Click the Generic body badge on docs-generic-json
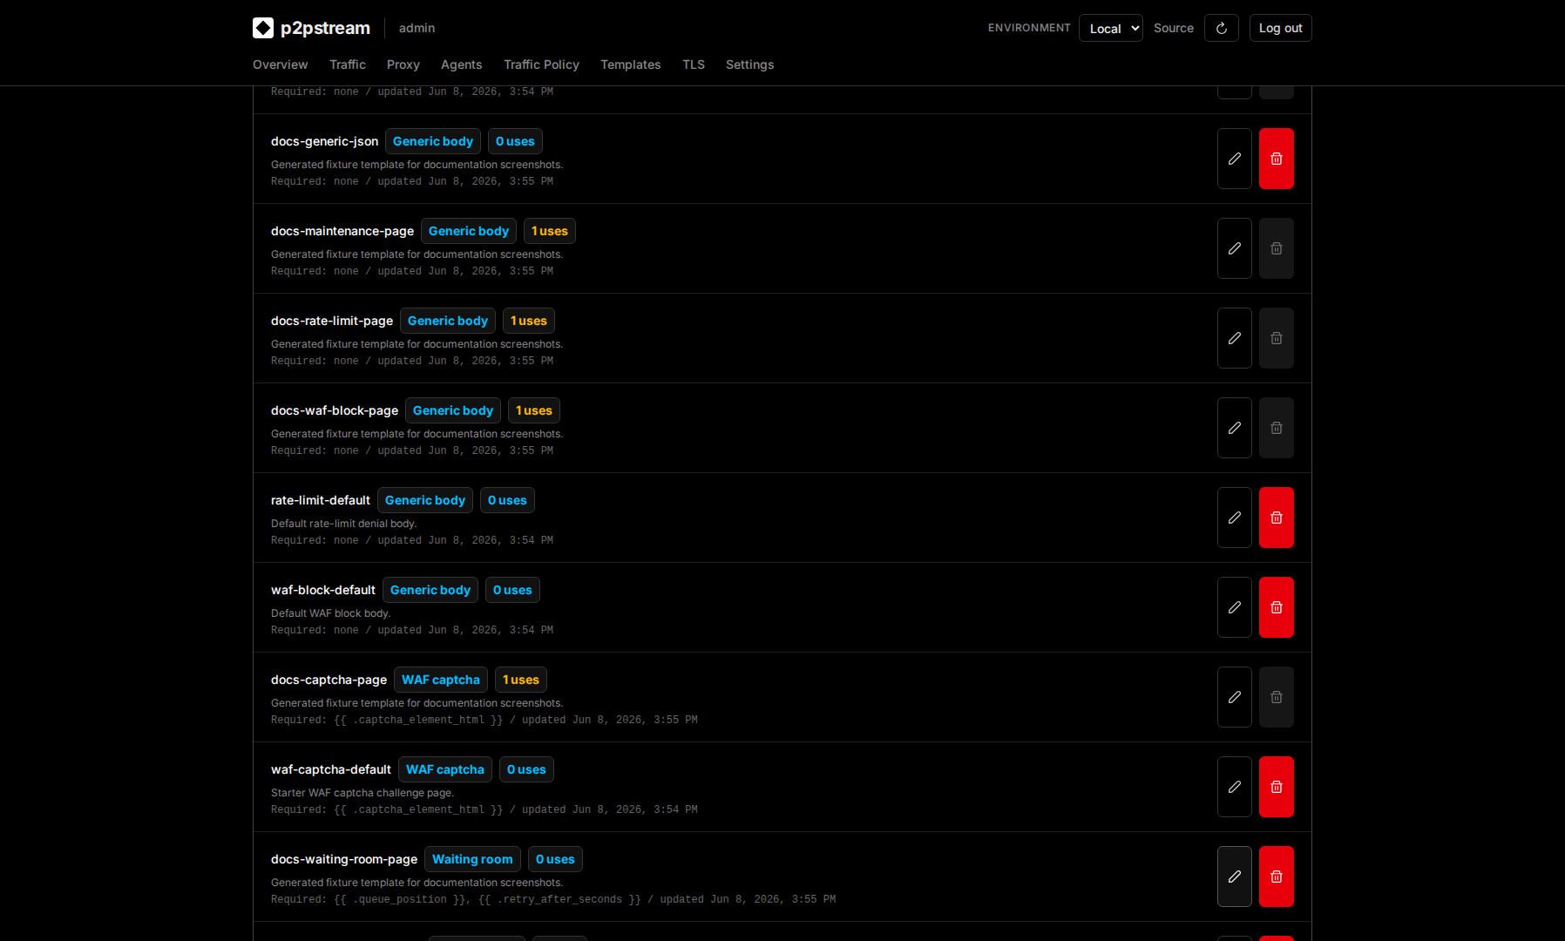The image size is (1565, 941). (x=433, y=141)
